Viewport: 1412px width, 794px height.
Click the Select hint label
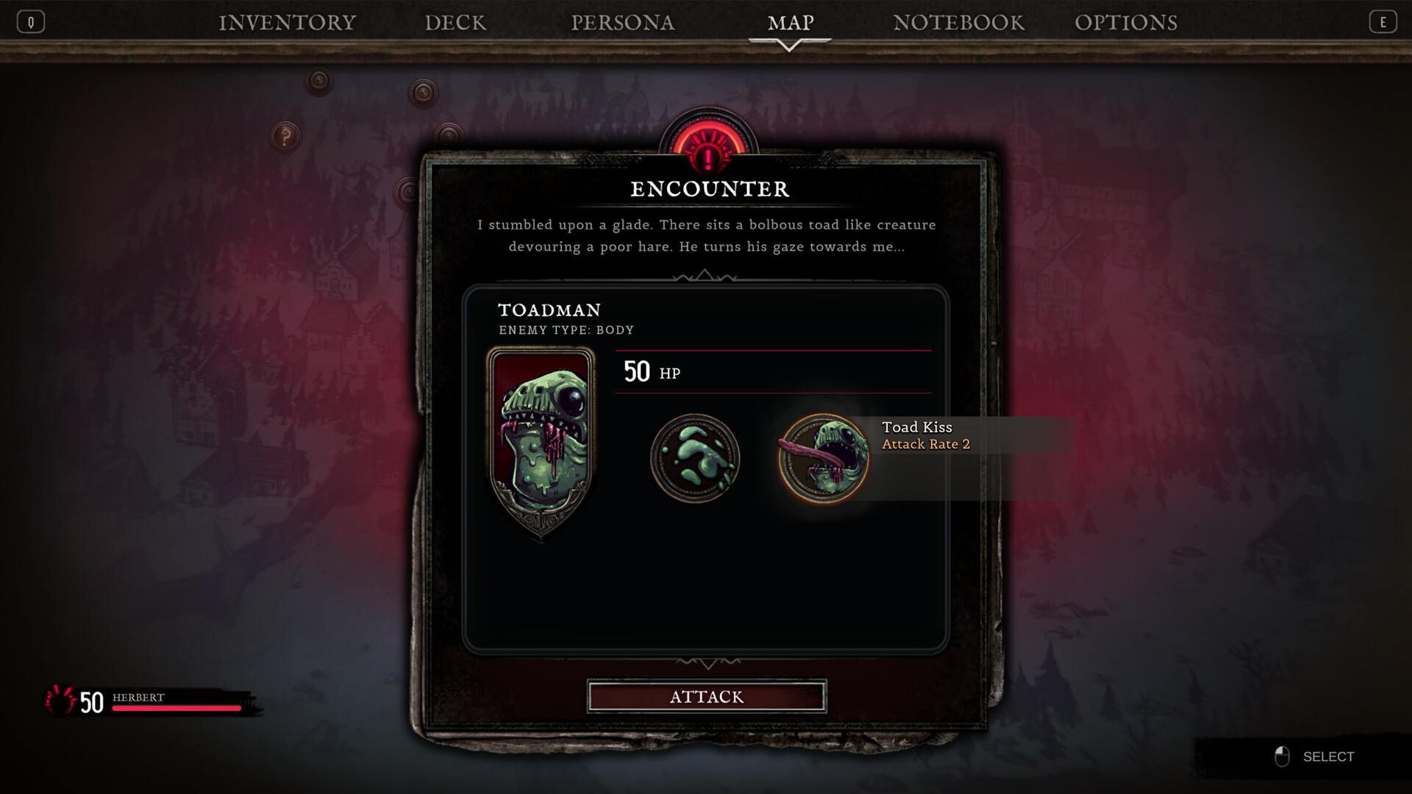1328,757
